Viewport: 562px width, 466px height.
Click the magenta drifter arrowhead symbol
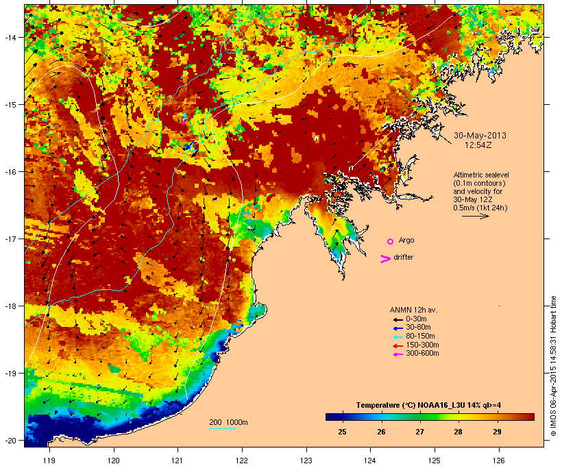coord(385,259)
